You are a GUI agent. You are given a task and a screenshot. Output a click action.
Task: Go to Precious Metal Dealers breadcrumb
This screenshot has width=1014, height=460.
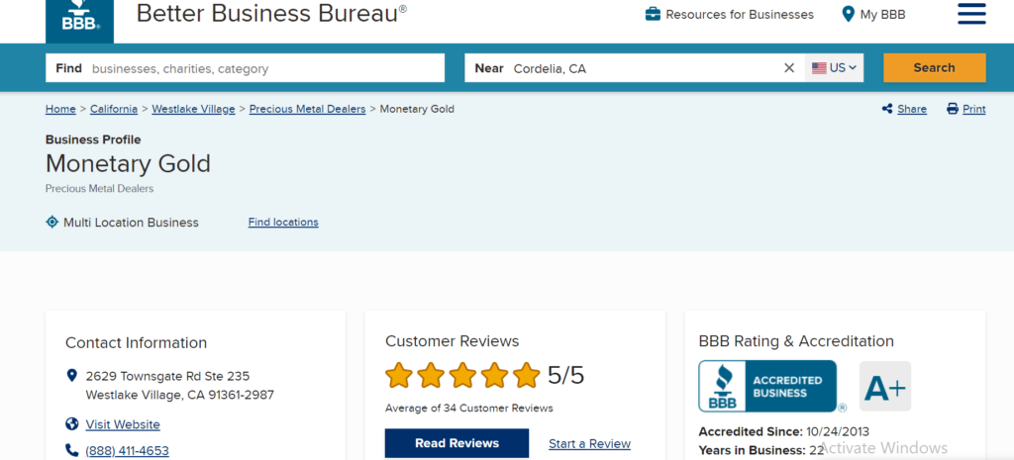[307, 109]
